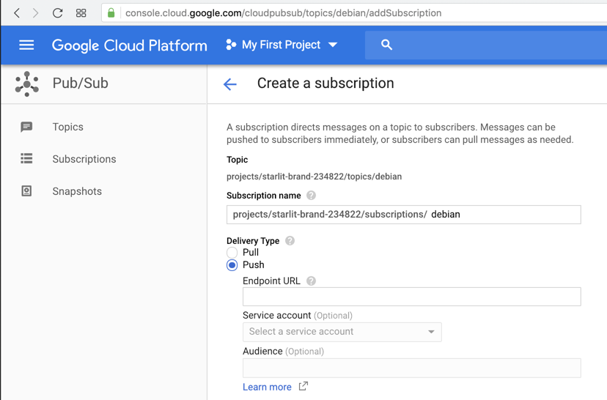
Task: Go to Topics in the sidebar
Action: [x=67, y=127]
